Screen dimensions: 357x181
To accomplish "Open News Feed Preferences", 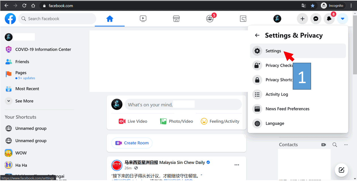I will tap(298, 109).
